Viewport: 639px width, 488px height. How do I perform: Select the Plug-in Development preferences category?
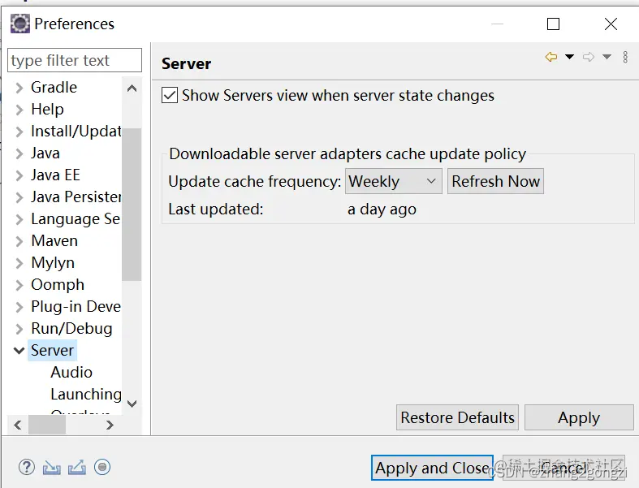click(x=76, y=306)
